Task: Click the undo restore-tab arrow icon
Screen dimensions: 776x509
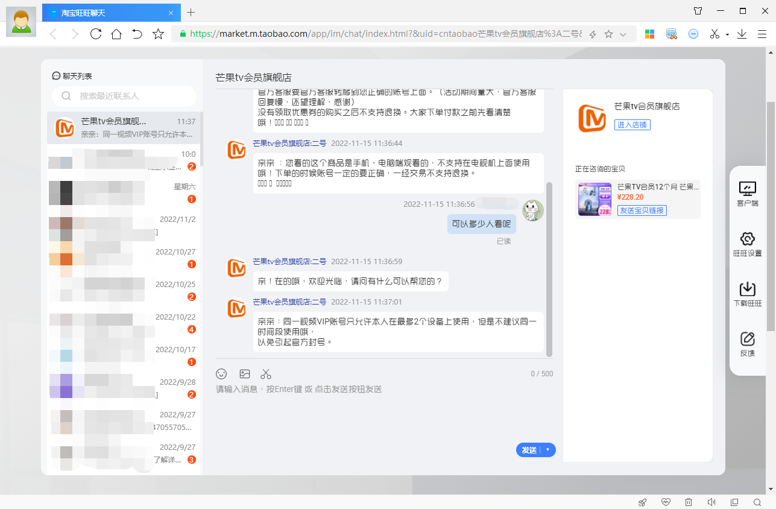Action: [137, 34]
